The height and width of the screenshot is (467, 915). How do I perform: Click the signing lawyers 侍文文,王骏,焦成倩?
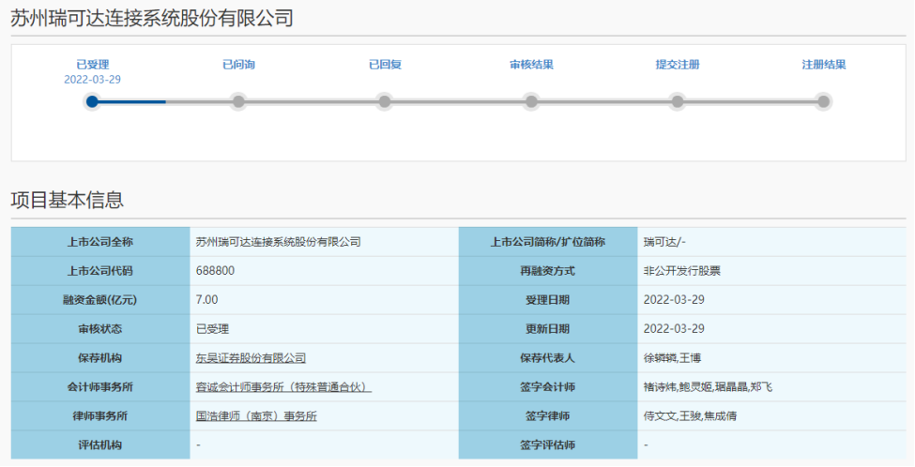click(690, 416)
